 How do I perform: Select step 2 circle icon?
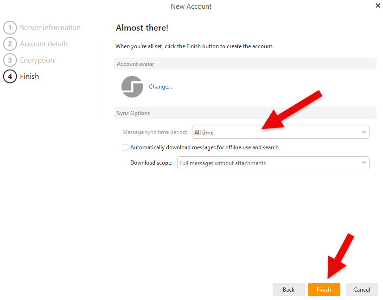tap(10, 44)
